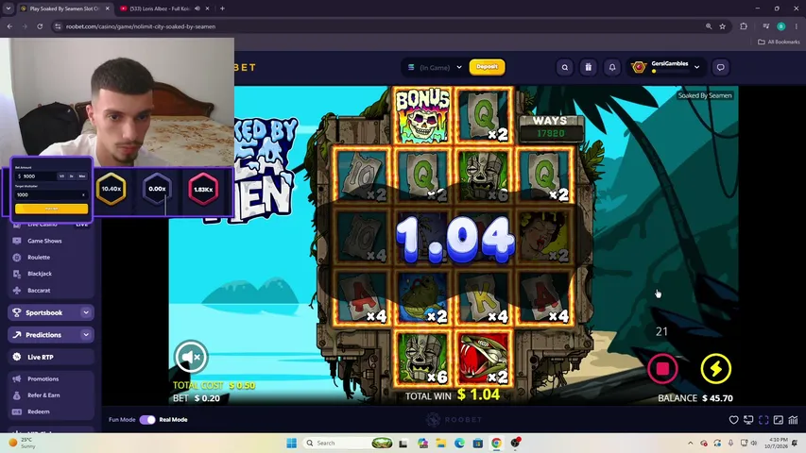
Task: Open Game Shows in sidebar
Action: coord(44,241)
